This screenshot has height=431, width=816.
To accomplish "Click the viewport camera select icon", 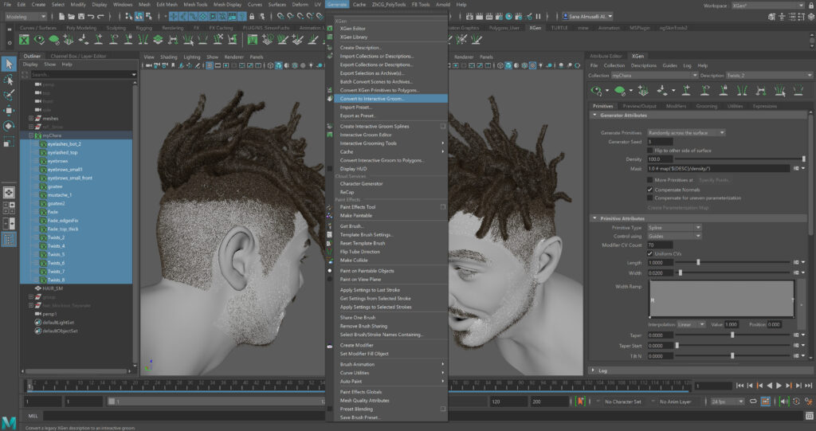I will pos(149,65).
